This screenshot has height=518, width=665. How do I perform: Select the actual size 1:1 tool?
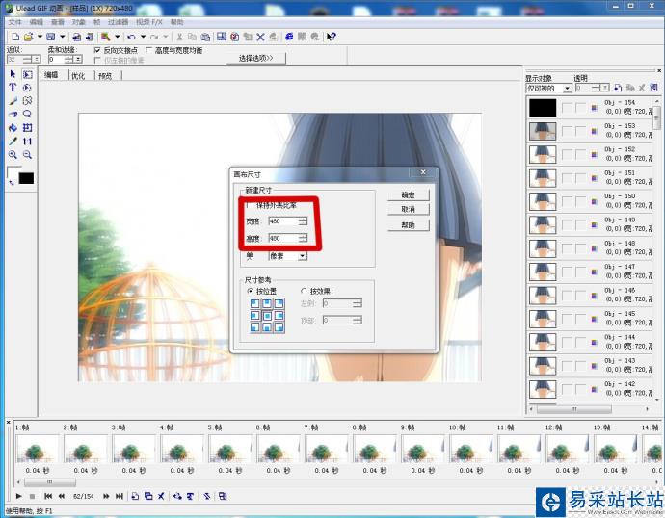click(x=28, y=141)
